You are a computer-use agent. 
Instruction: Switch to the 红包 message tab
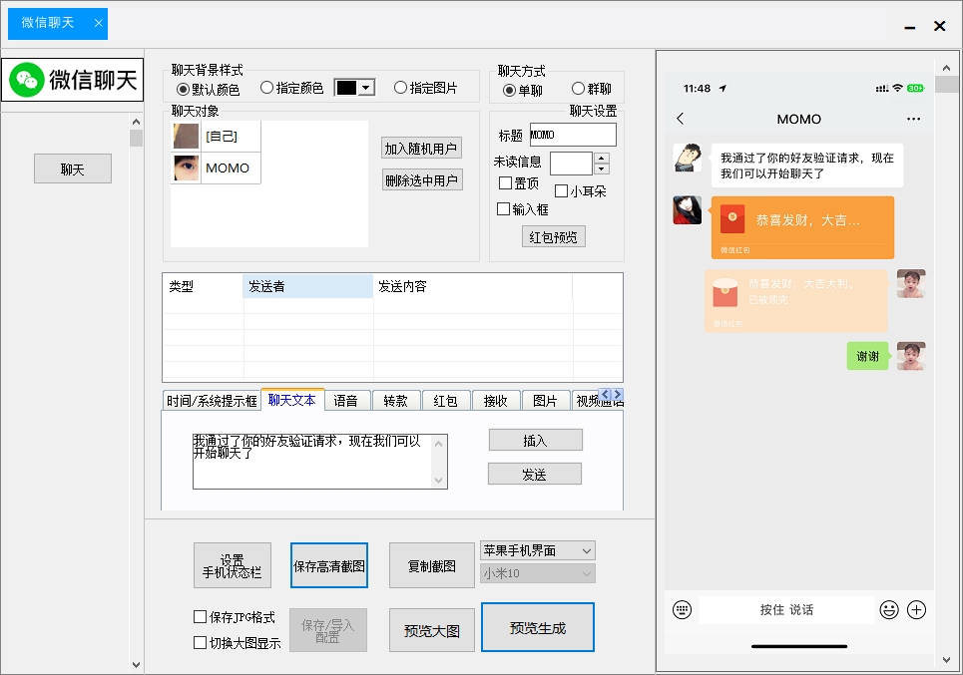[x=446, y=399]
